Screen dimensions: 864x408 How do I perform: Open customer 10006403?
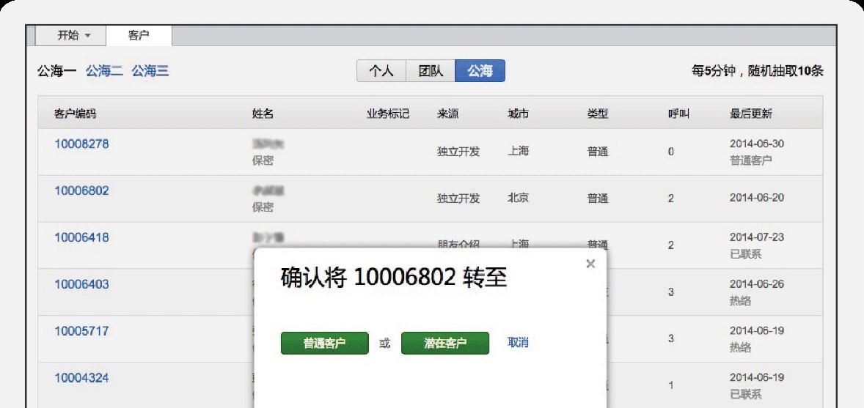pyautogui.click(x=81, y=285)
